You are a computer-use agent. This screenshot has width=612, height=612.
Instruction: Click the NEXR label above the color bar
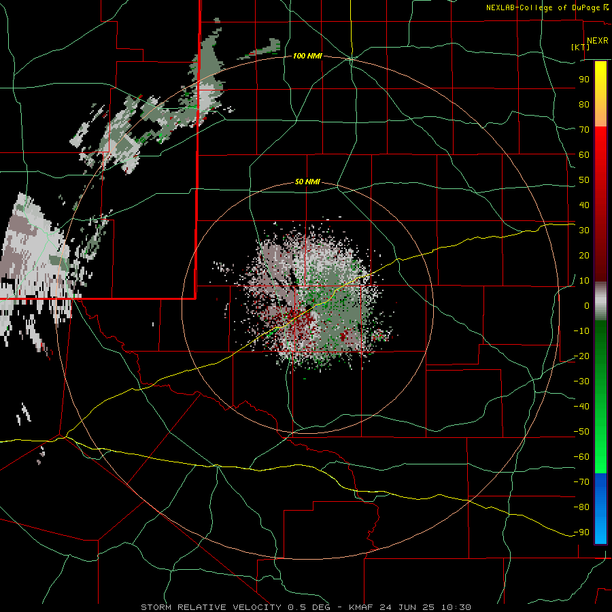598,41
